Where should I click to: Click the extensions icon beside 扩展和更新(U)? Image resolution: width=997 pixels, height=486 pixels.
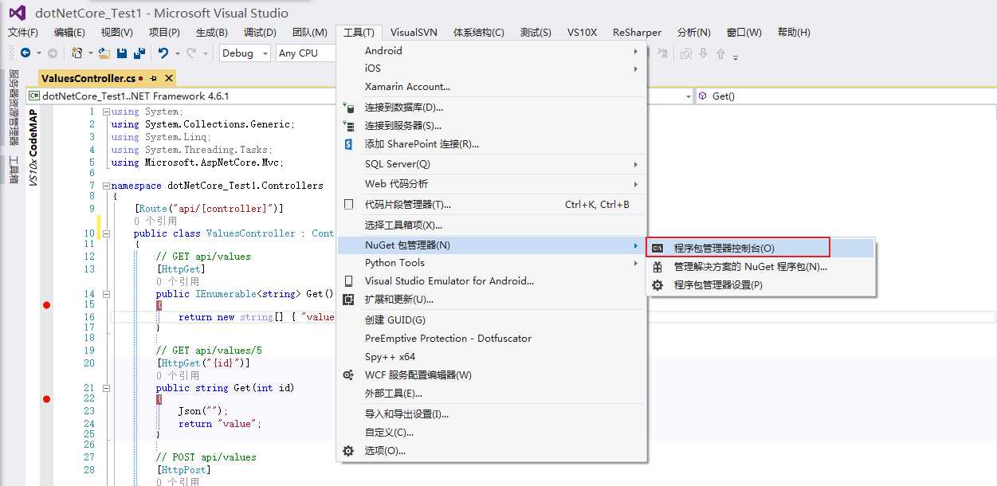pos(348,300)
